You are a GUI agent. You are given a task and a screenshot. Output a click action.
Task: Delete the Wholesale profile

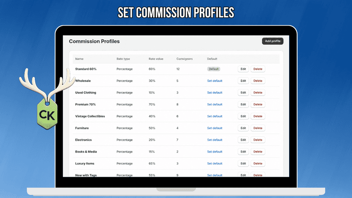click(258, 81)
